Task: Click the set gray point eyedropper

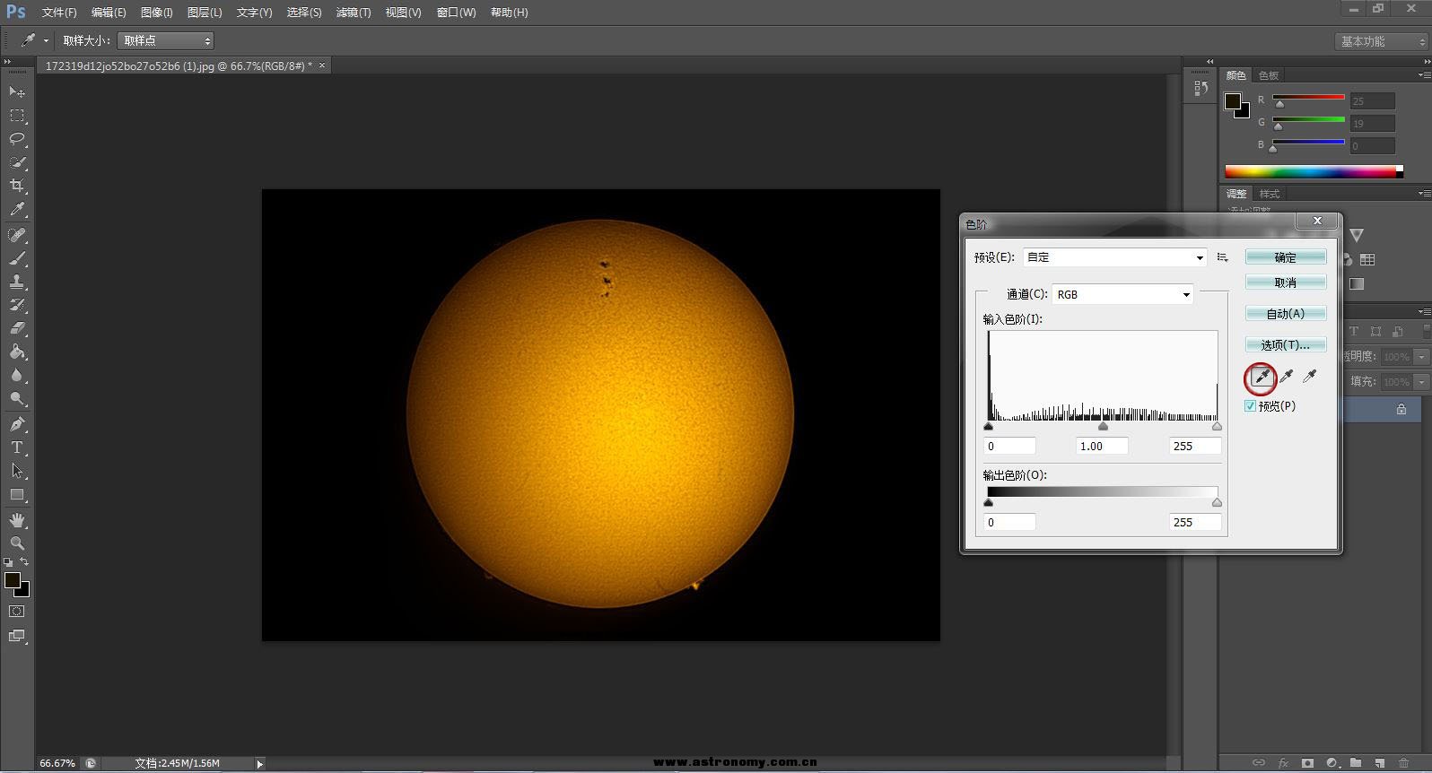Action: coord(1286,377)
